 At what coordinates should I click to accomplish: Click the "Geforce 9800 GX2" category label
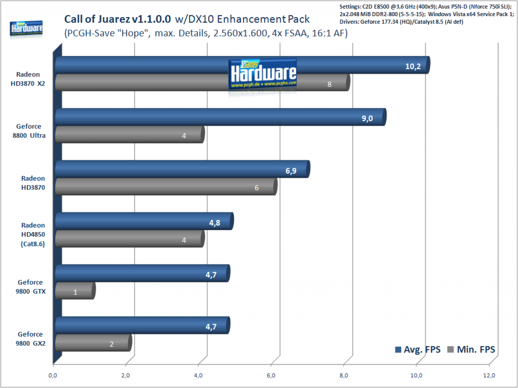click(x=30, y=339)
